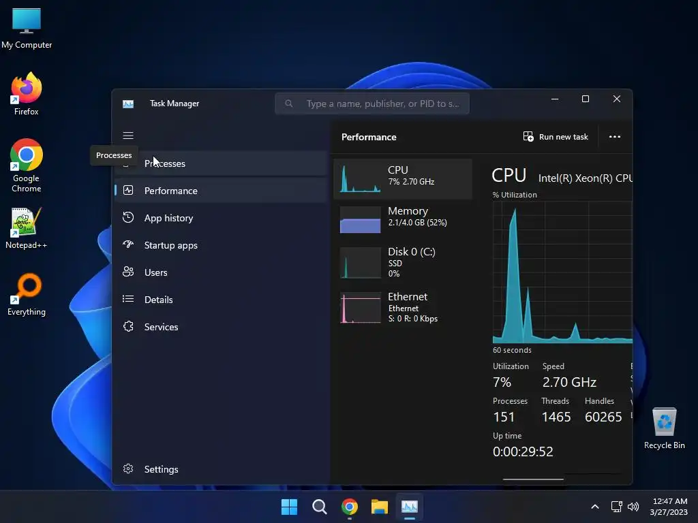Open File Explorer from the taskbar
Screen dimensions: 698x523
pyautogui.click(x=380, y=507)
